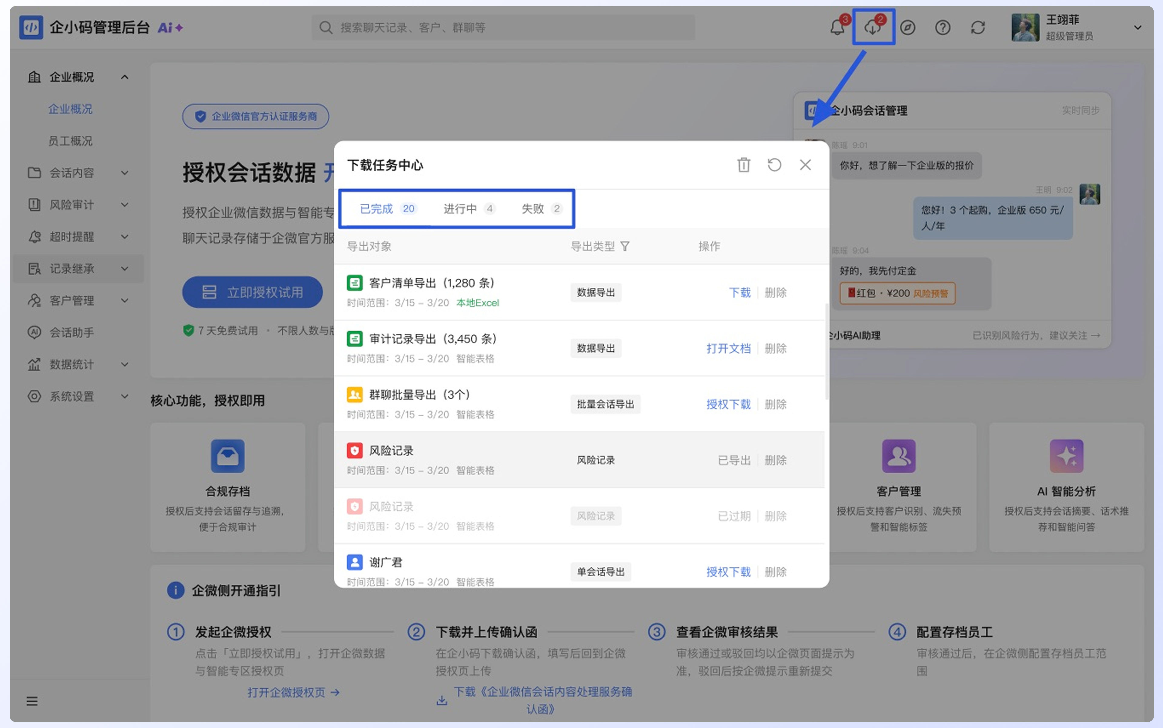This screenshot has height=728, width=1163.
Task: Click the reload icon in download task center
Action: tap(774, 165)
